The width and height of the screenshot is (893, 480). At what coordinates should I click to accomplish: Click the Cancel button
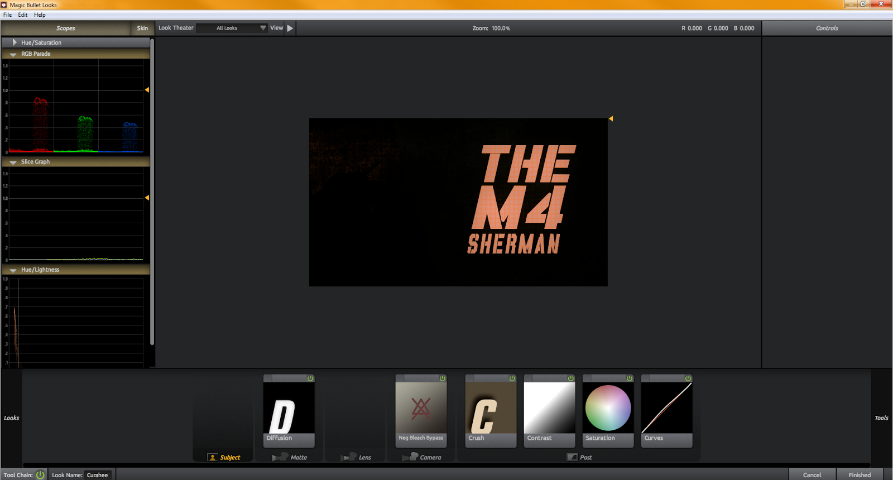pyautogui.click(x=812, y=475)
